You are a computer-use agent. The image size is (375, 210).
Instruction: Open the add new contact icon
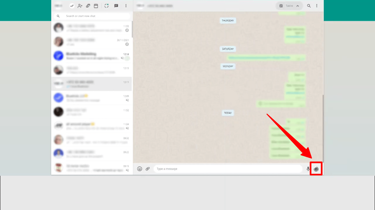80,5
